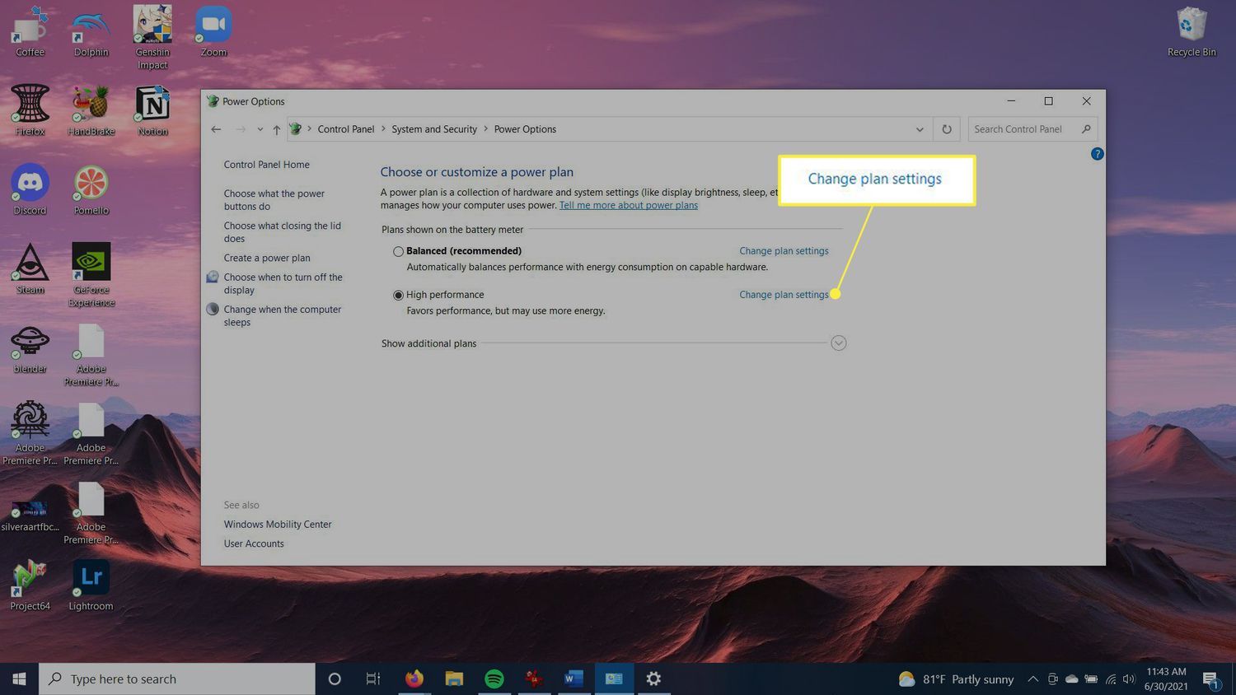
Task: Open Settings gear in the taskbar
Action: [x=653, y=679]
